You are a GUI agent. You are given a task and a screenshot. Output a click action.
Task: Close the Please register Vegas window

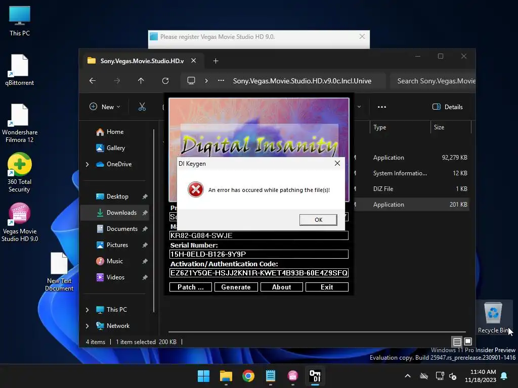pyautogui.click(x=362, y=36)
